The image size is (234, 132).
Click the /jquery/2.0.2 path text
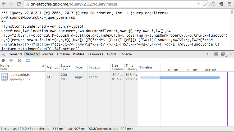click(x=20, y=79)
